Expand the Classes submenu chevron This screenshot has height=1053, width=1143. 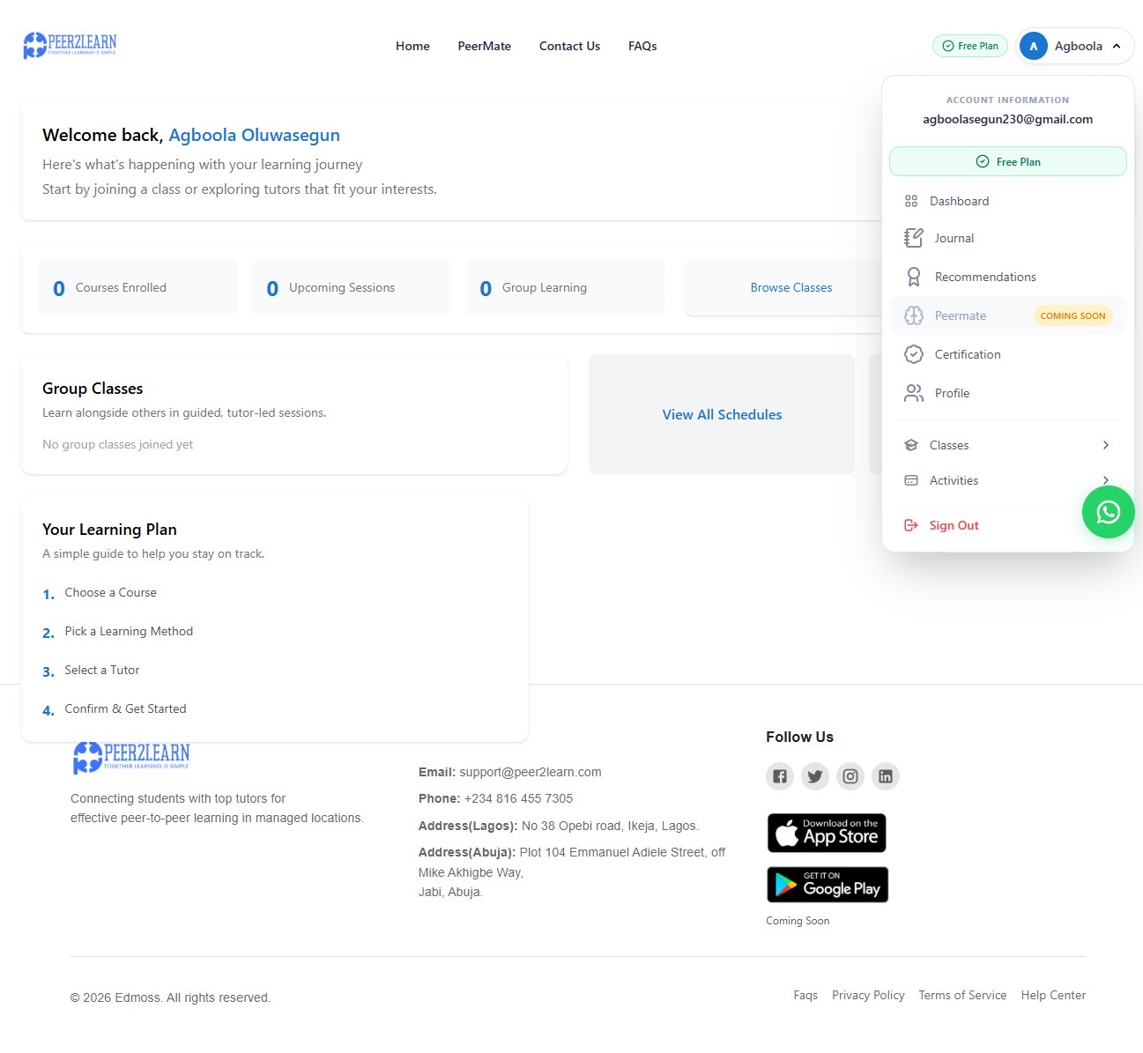(x=1105, y=445)
